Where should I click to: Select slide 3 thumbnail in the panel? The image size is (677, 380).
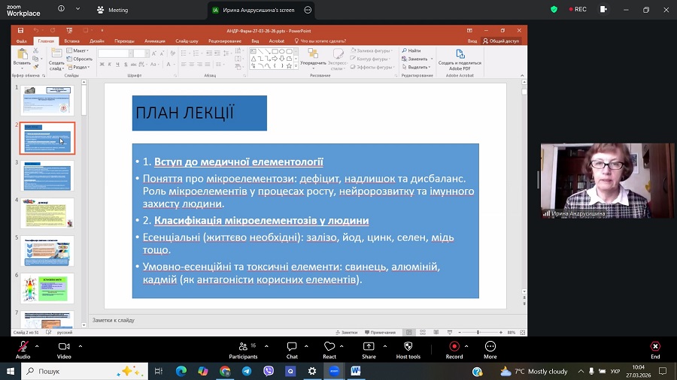click(47, 176)
